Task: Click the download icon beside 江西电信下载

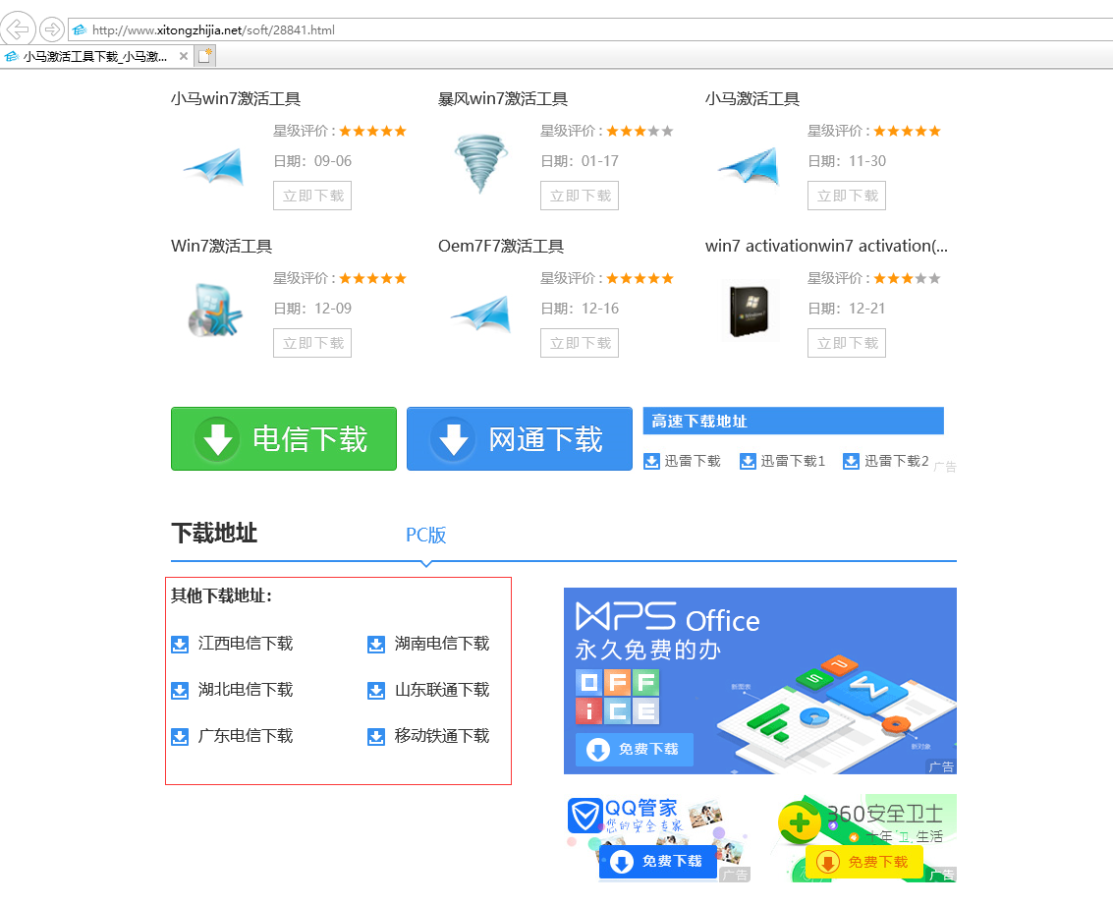Action: click(x=180, y=645)
